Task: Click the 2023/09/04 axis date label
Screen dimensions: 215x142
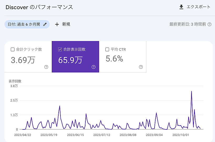Action: coord(154,135)
